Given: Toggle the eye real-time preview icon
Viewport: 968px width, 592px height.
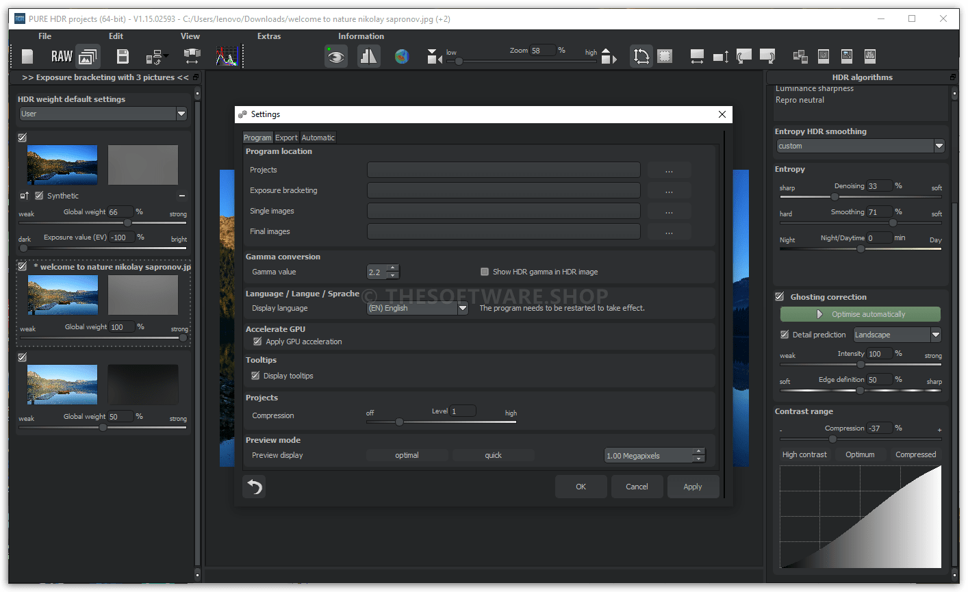Looking at the screenshot, I should point(336,56).
